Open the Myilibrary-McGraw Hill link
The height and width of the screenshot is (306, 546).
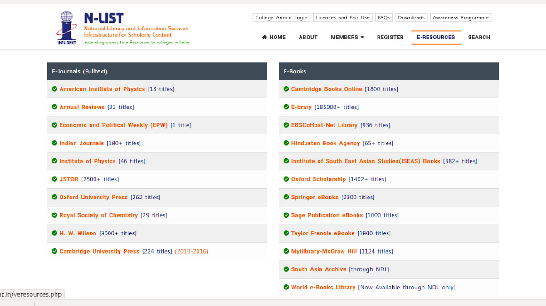point(324,251)
